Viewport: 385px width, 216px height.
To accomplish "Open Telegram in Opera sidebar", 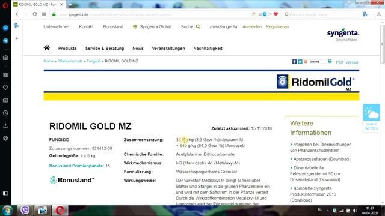I will 5,41.
